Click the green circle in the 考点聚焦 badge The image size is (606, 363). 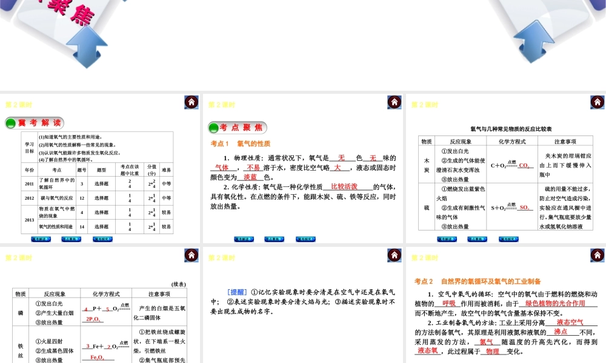pos(213,128)
